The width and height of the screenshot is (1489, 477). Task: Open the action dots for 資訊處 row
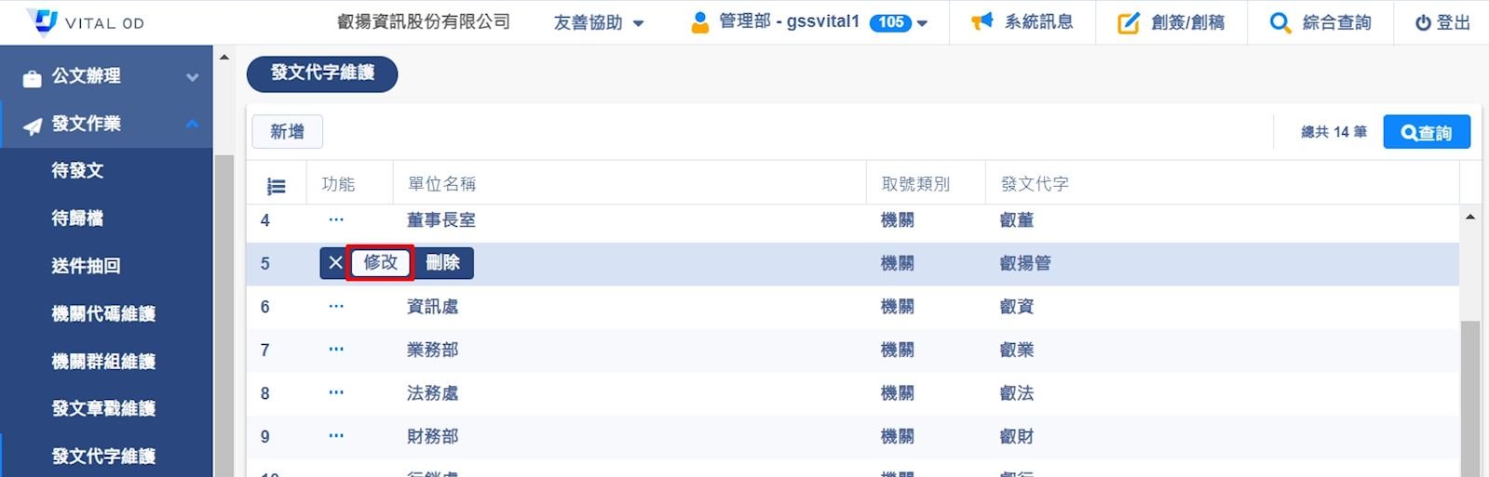[336, 307]
